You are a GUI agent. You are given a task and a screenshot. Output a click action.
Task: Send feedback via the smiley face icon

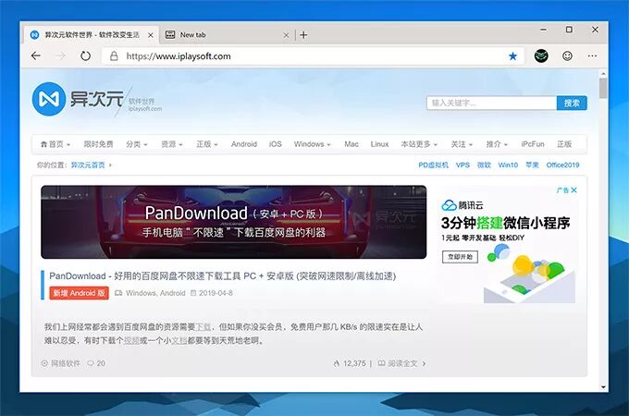point(567,55)
